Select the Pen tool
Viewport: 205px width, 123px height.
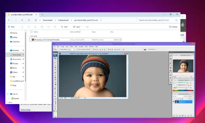tap(55, 92)
